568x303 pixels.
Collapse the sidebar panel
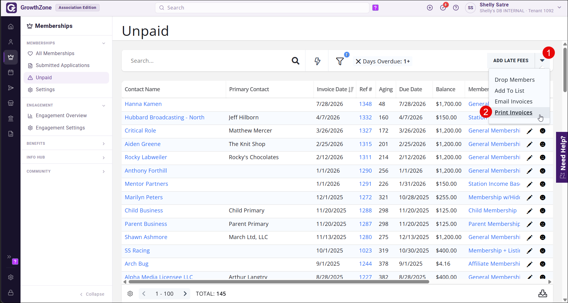92,294
